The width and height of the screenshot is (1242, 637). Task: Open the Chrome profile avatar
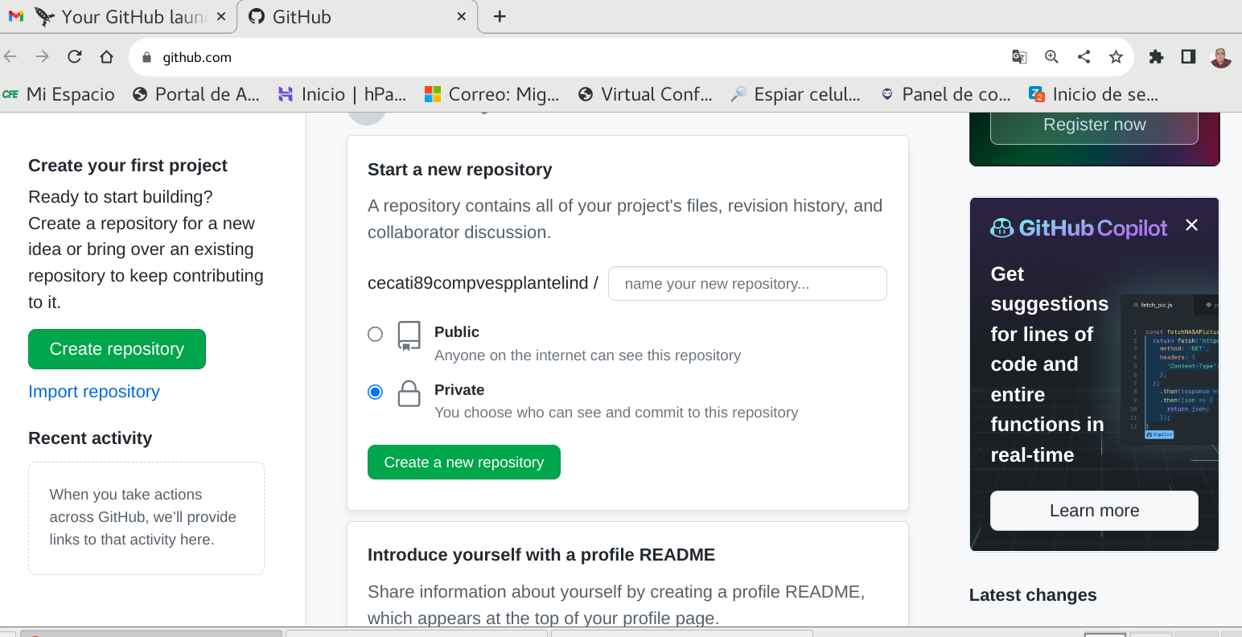click(1220, 57)
